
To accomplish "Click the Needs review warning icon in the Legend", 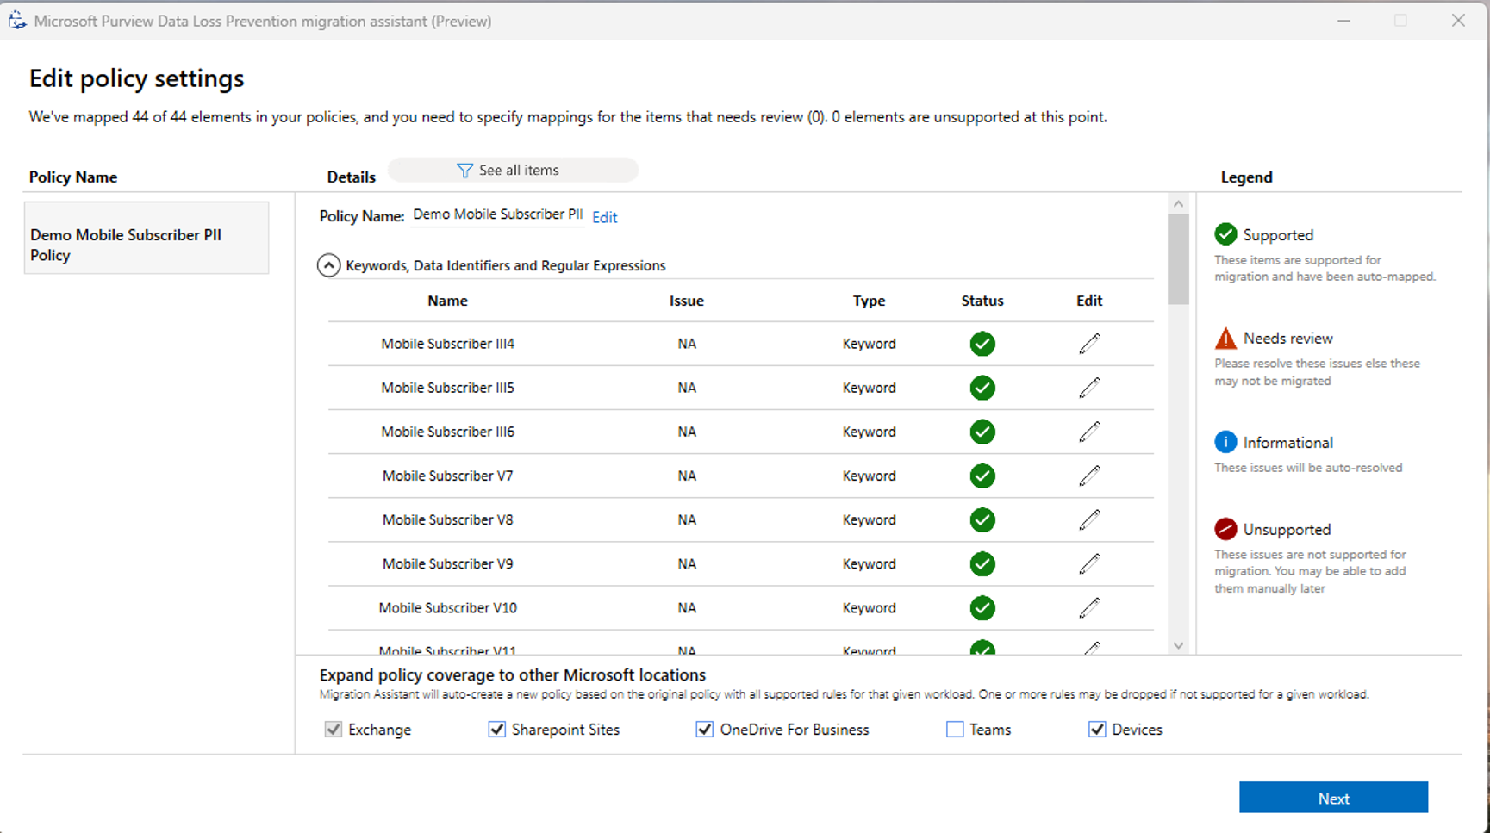I will click(1225, 338).
